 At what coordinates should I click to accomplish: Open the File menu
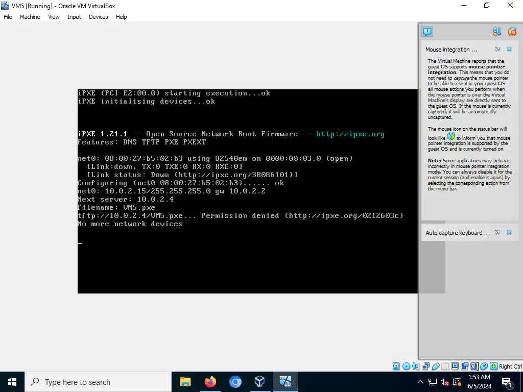[x=8, y=17]
